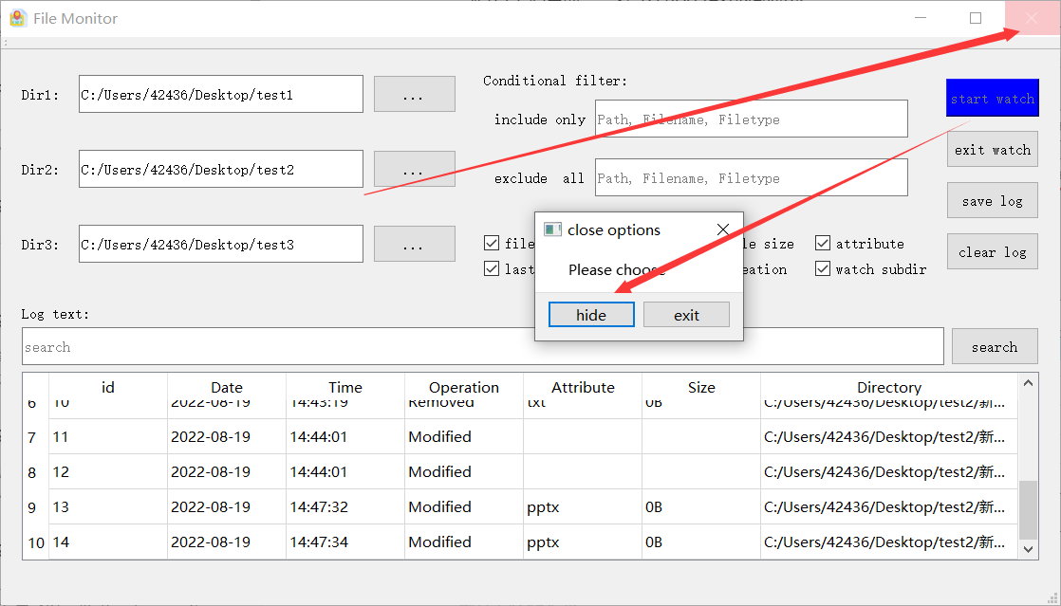Click the File Monitor app icon in title bar
The height and width of the screenshot is (606, 1061).
18,18
